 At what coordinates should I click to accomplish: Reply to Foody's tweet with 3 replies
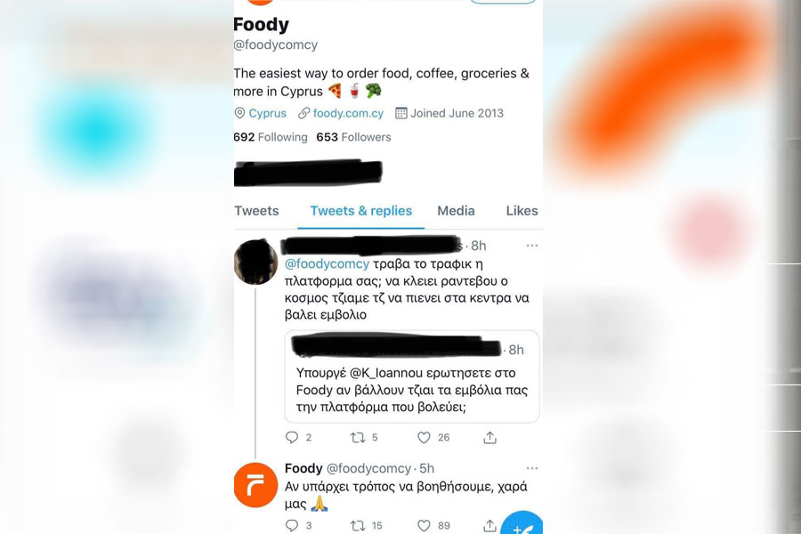point(292,525)
